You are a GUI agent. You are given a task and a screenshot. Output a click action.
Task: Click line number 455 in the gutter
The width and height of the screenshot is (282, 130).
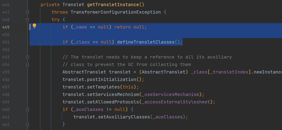pos(6,72)
